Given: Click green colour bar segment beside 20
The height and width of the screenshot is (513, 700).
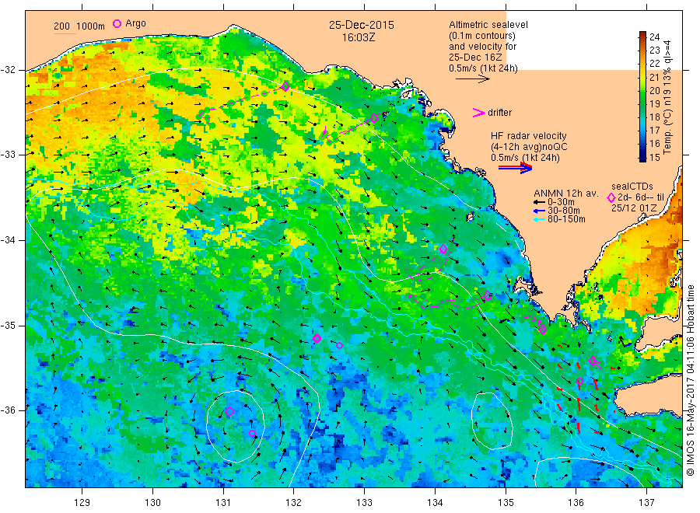Looking at the screenshot, I should click(642, 91).
